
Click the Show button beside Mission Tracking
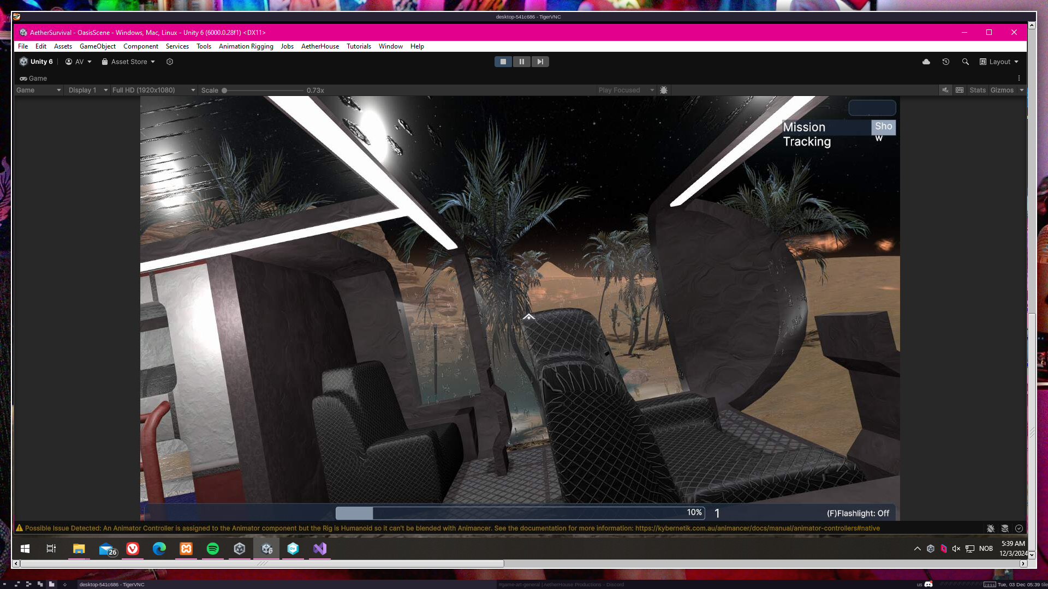click(883, 127)
